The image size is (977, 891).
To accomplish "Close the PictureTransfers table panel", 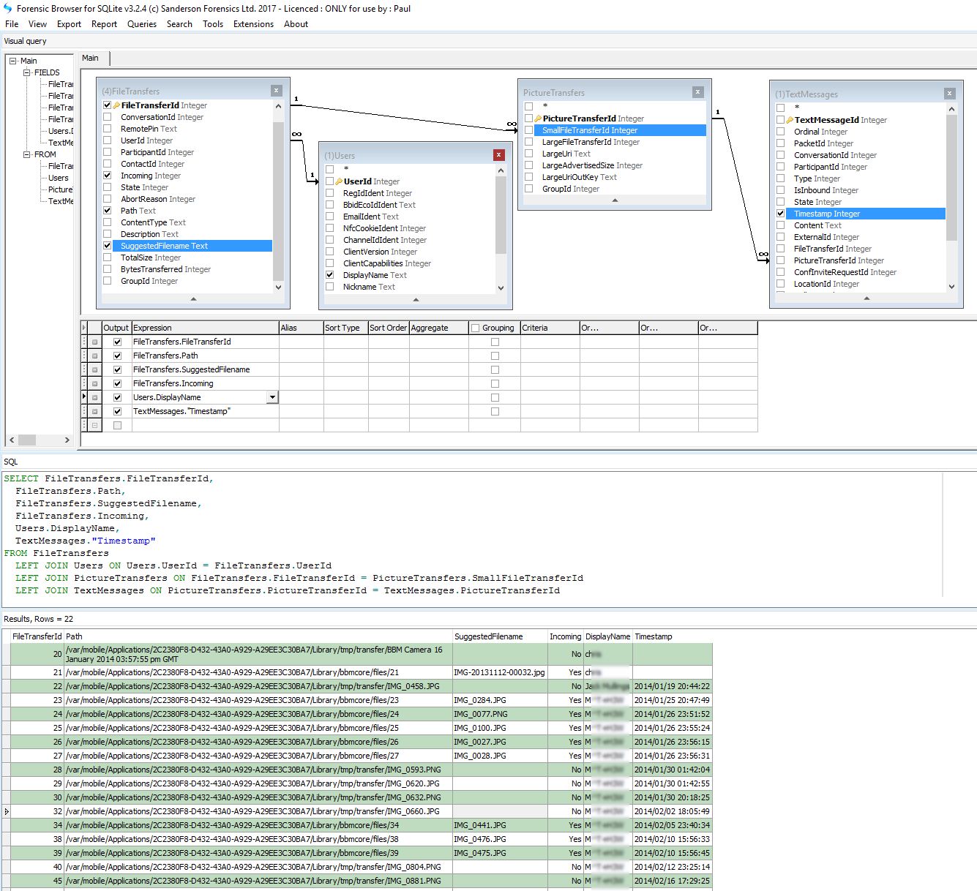I will coord(699,91).
